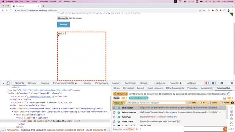The image size is (235, 132).
Task: Click the Choose file button
Action: [63, 18]
